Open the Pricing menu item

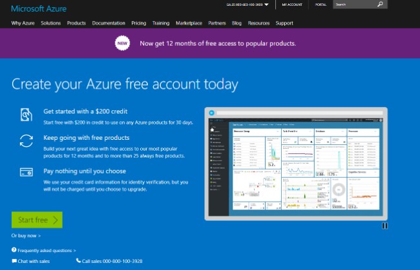tap(139, 23)
